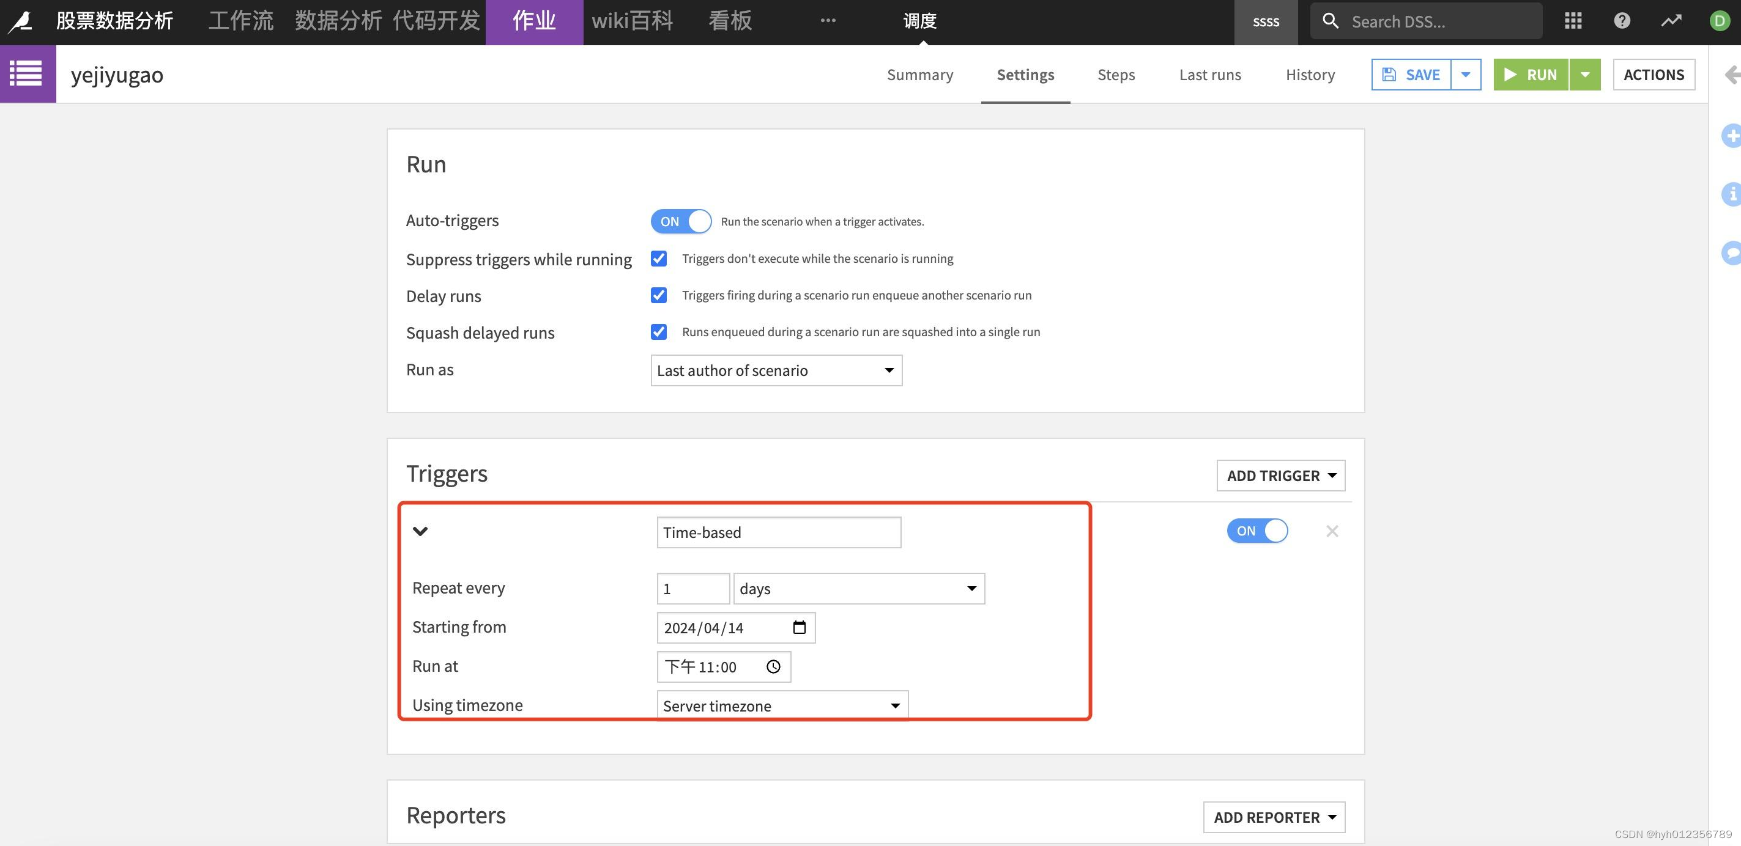Viewport: 1741px width, 846px height.
Task: Open the days repeat unit dropdown
Action: [858, 589]
